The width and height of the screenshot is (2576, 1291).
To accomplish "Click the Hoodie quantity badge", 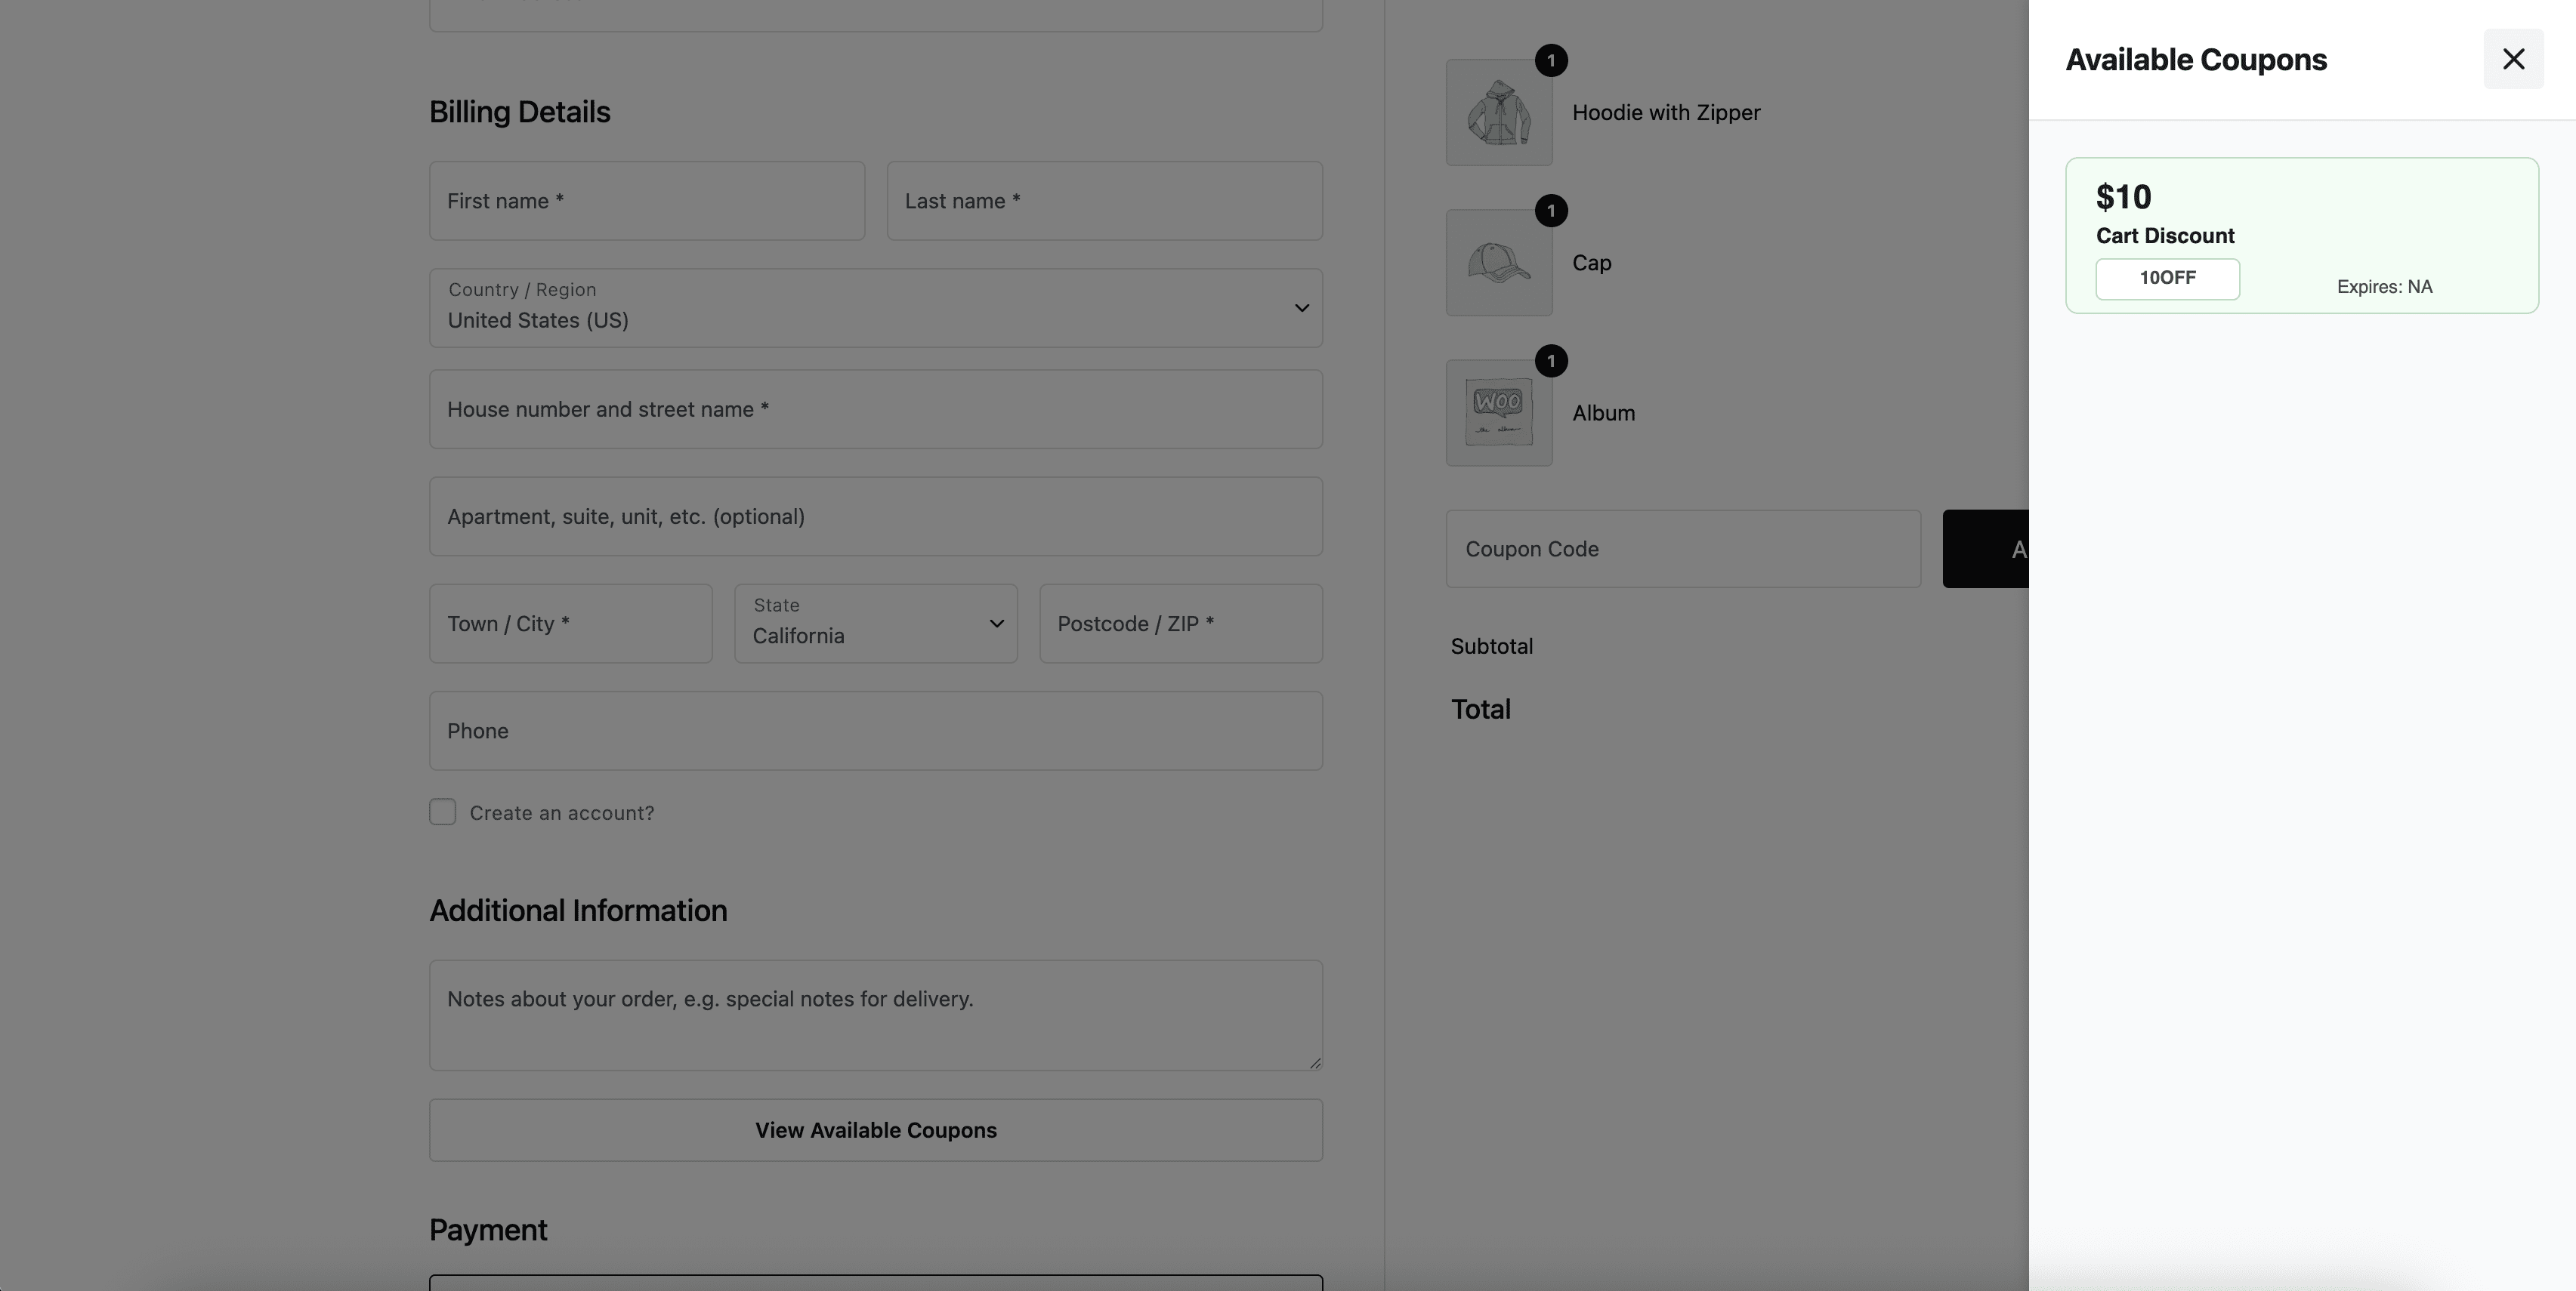I will coord(1550,61).
